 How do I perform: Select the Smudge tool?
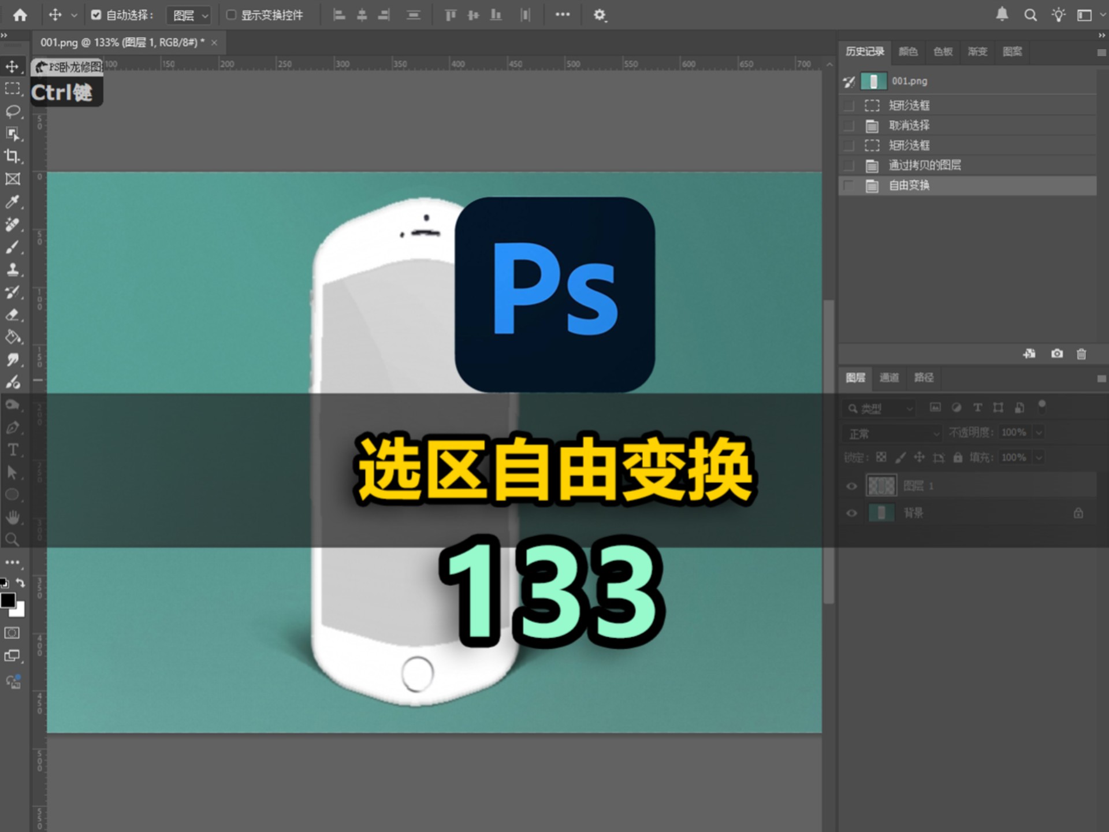tap(12, 359)
